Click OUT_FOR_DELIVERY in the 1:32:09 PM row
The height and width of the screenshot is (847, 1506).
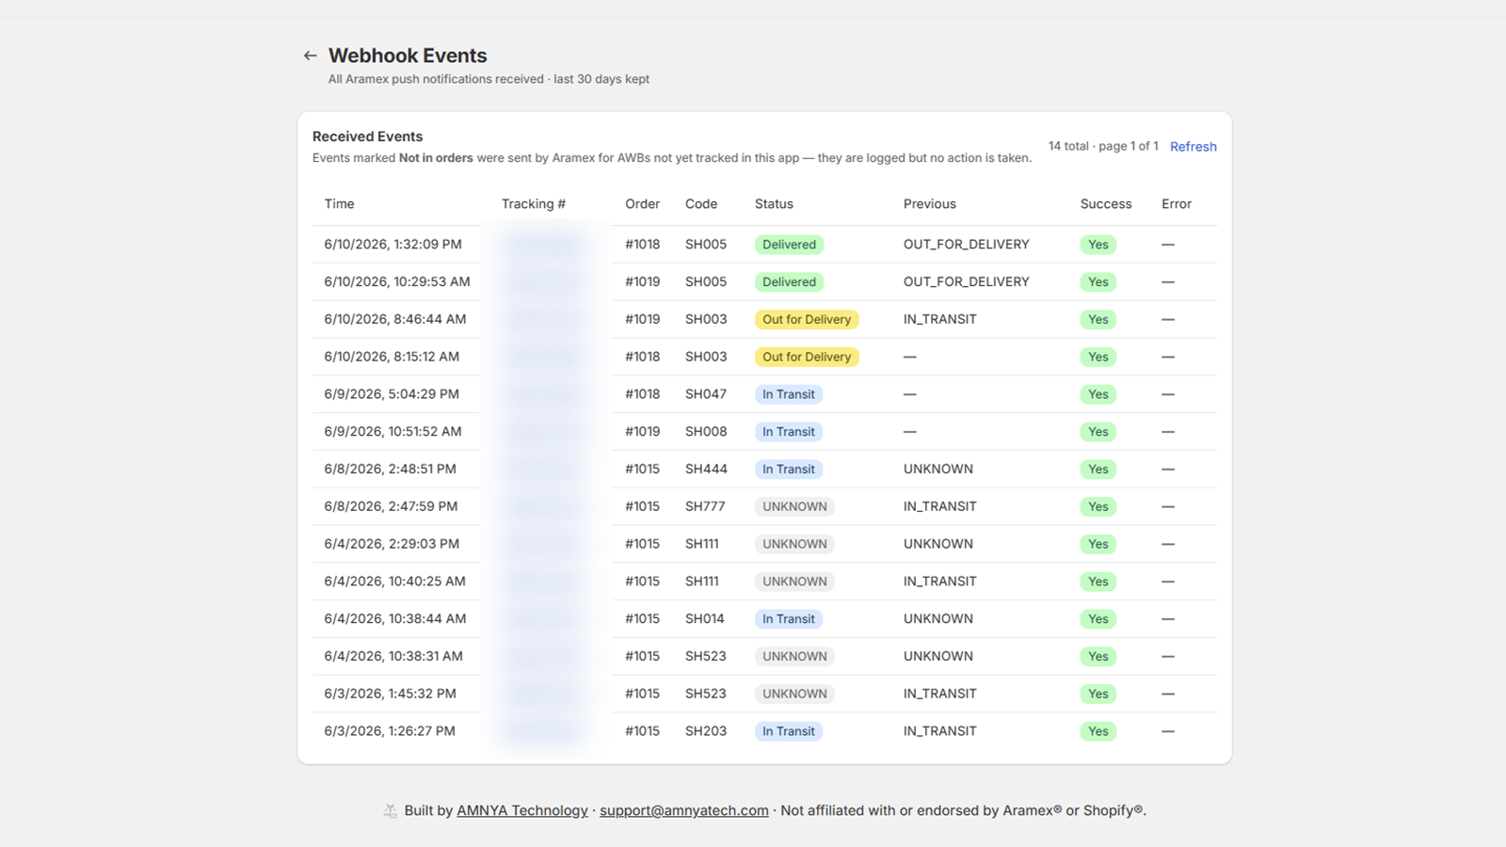967,245
